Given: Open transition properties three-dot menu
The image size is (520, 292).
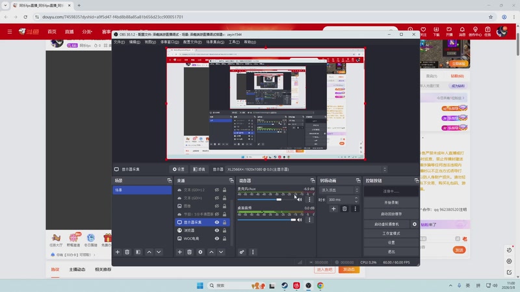Looking at the screenshot, I should point(355,208).
